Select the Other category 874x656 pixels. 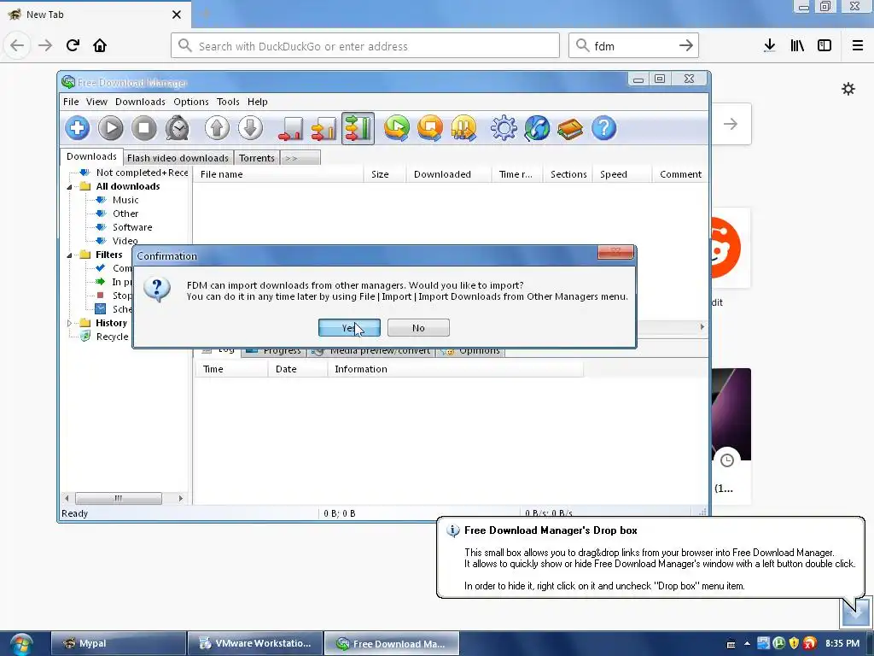pos(125,214)
